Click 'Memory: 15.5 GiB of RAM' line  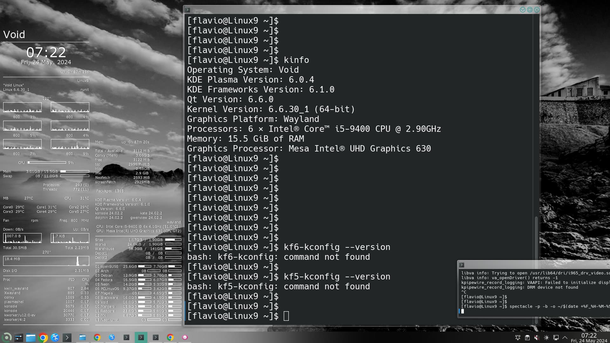(246, 139)
